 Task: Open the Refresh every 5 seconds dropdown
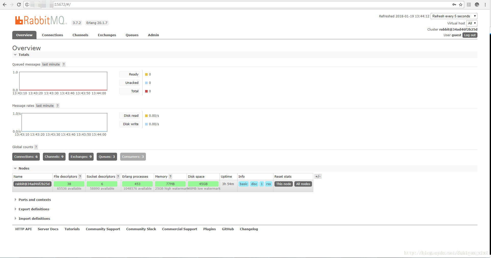(x=454, y=16)
